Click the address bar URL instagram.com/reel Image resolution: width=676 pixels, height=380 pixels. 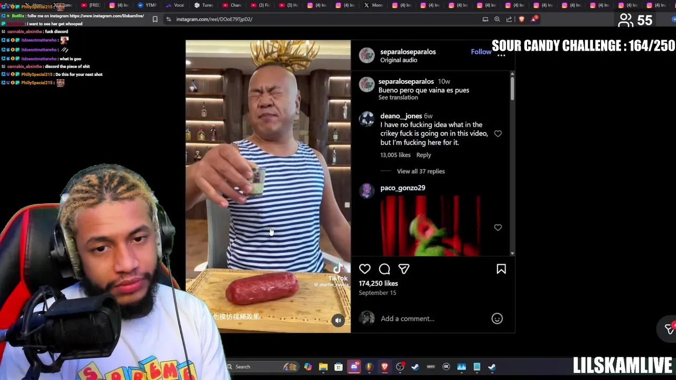[214, 19]
